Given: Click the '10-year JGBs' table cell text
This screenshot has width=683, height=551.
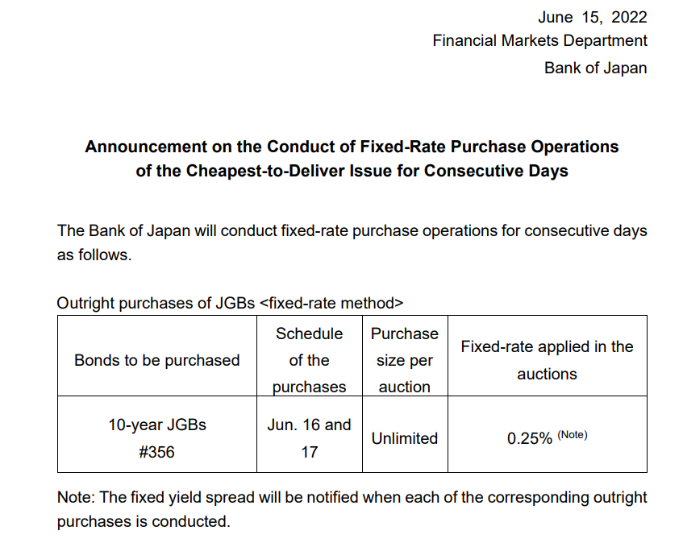Looking at the screenshot, I should tap(157, 425).
